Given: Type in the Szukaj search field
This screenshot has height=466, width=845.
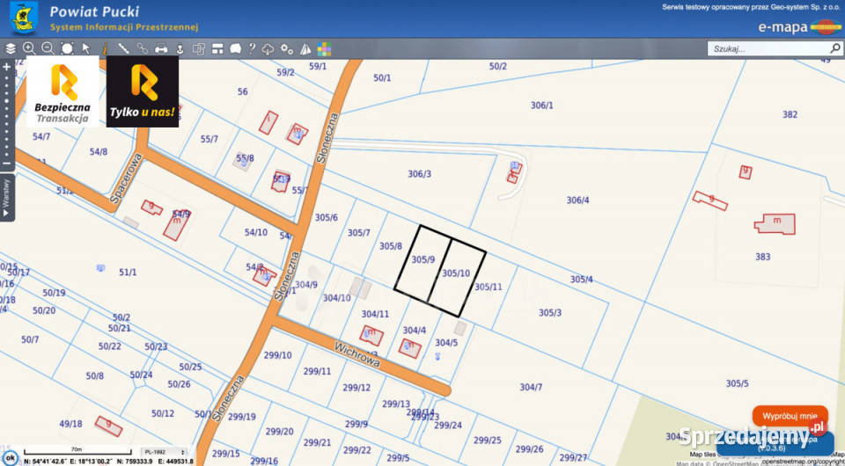Looking at the screenshot, I should (766, 49).
